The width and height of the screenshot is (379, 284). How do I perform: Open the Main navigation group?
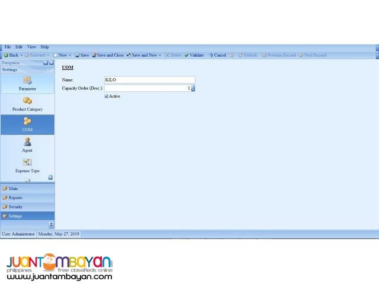[x=27, y=188]
